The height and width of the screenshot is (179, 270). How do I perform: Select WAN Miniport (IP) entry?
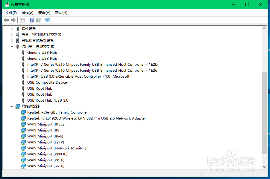pos(43,130)
